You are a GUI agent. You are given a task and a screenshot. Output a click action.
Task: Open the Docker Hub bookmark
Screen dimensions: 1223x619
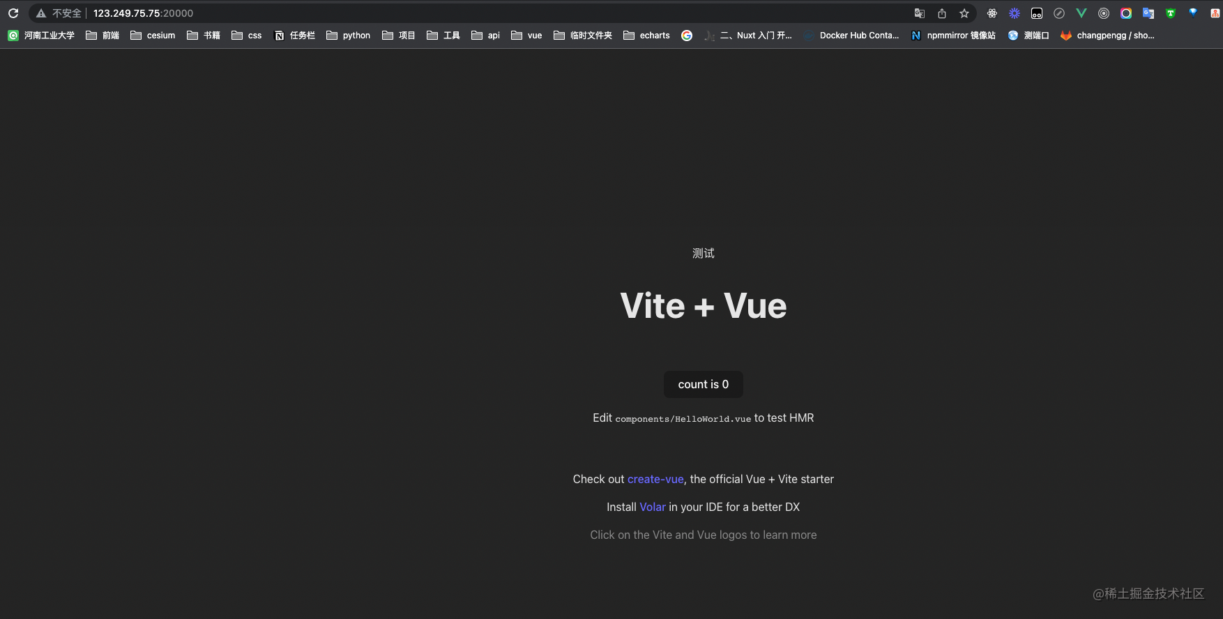pos(851,36)
